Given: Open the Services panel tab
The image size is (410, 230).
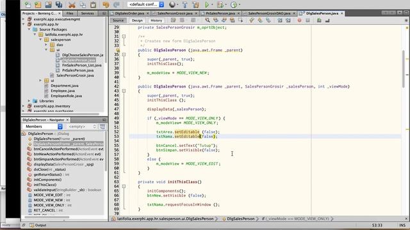Looking at the screenshot, I should 87,13.
